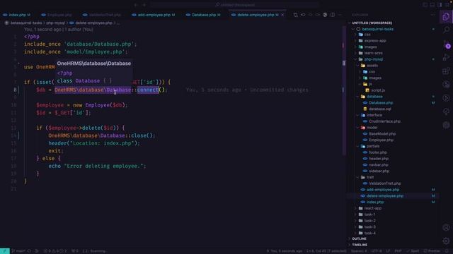Open the Accounts icon in the activity bar
Viewport: 453px width, 254px height.
pos(446,227)
